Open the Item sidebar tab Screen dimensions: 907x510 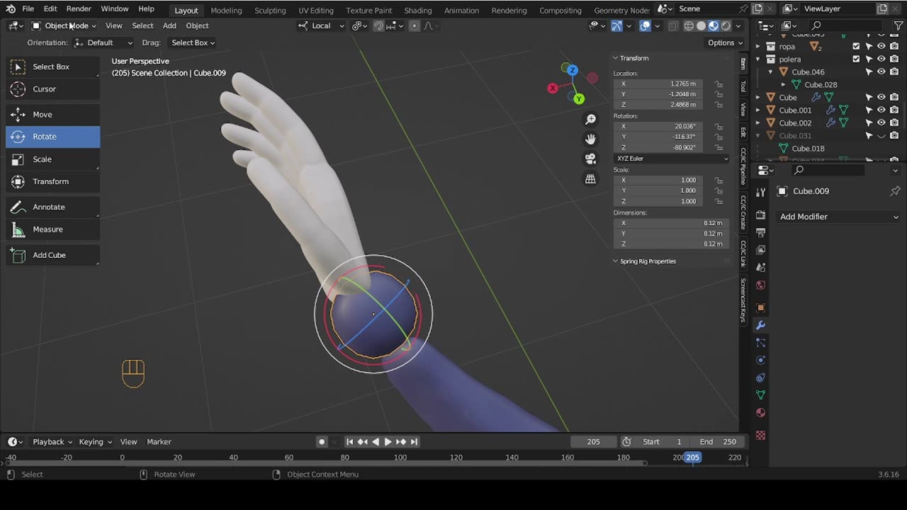point(743,63)
